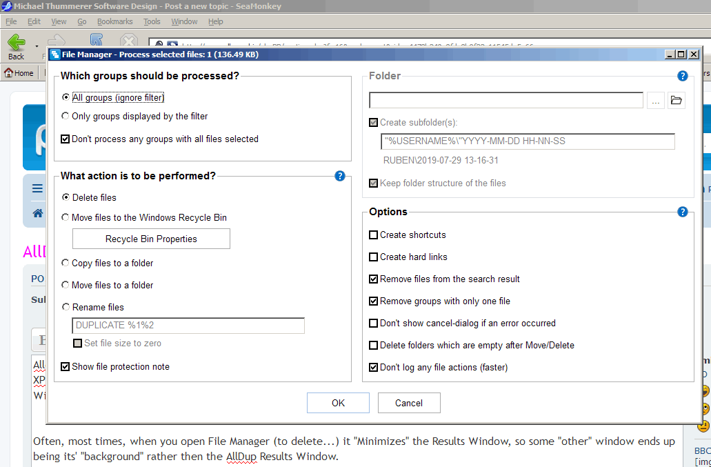Image resolution: width=711 pixels, height=467 pixels.
Task: Click the Options section help icon
Action: (682, 212)
